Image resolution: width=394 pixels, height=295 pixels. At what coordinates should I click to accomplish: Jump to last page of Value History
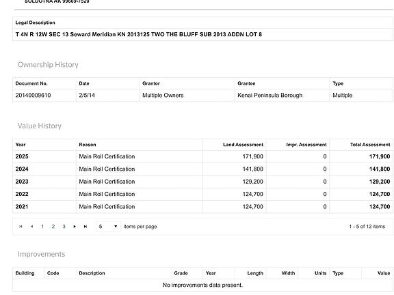86,227
